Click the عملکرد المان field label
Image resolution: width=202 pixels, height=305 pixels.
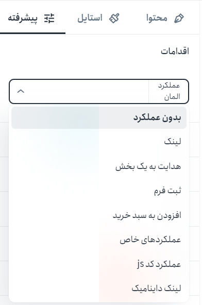tap(169, 91)
